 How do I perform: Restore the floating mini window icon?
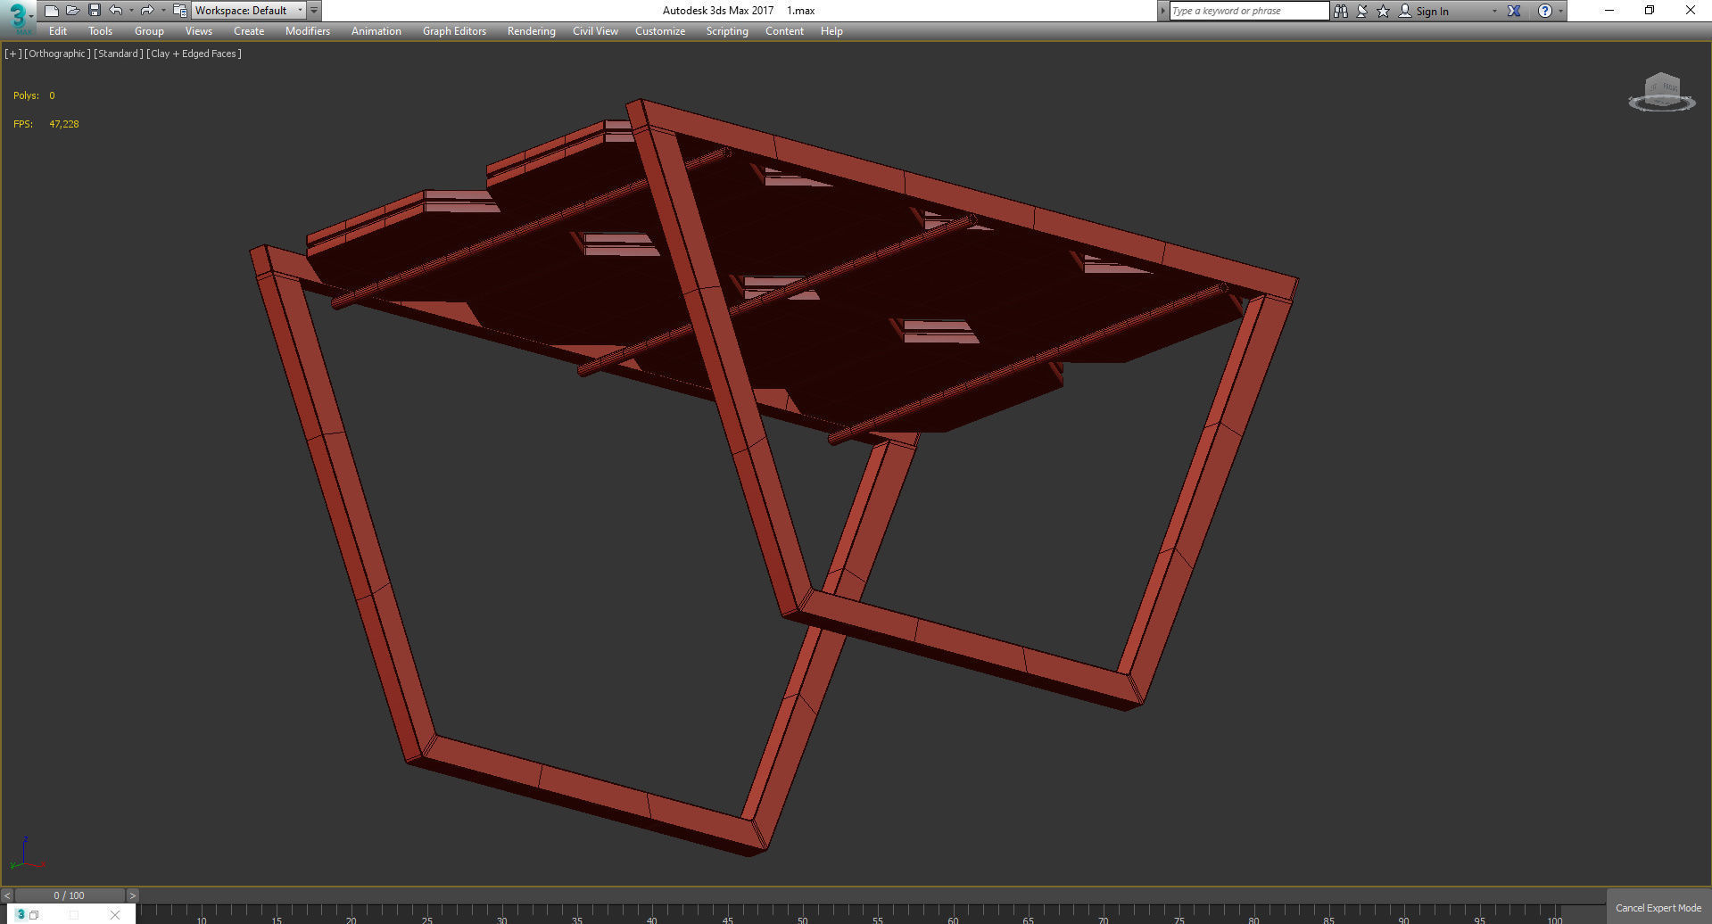click(x=34, y=915)
